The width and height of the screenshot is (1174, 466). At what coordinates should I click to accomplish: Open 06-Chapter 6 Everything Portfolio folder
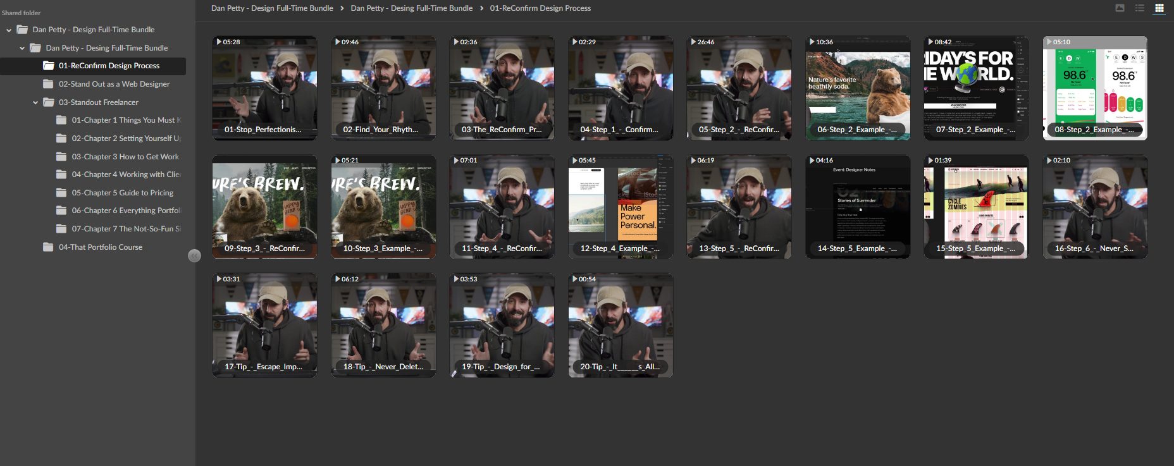[x=126, y=211]
